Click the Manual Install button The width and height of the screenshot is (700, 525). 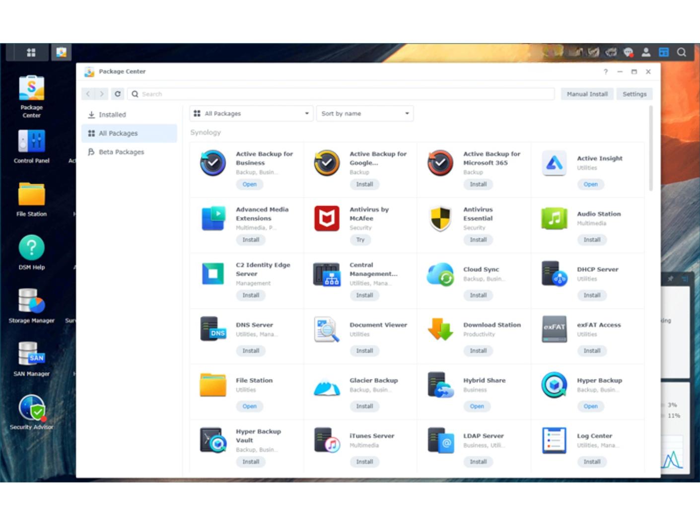(587, 94)
